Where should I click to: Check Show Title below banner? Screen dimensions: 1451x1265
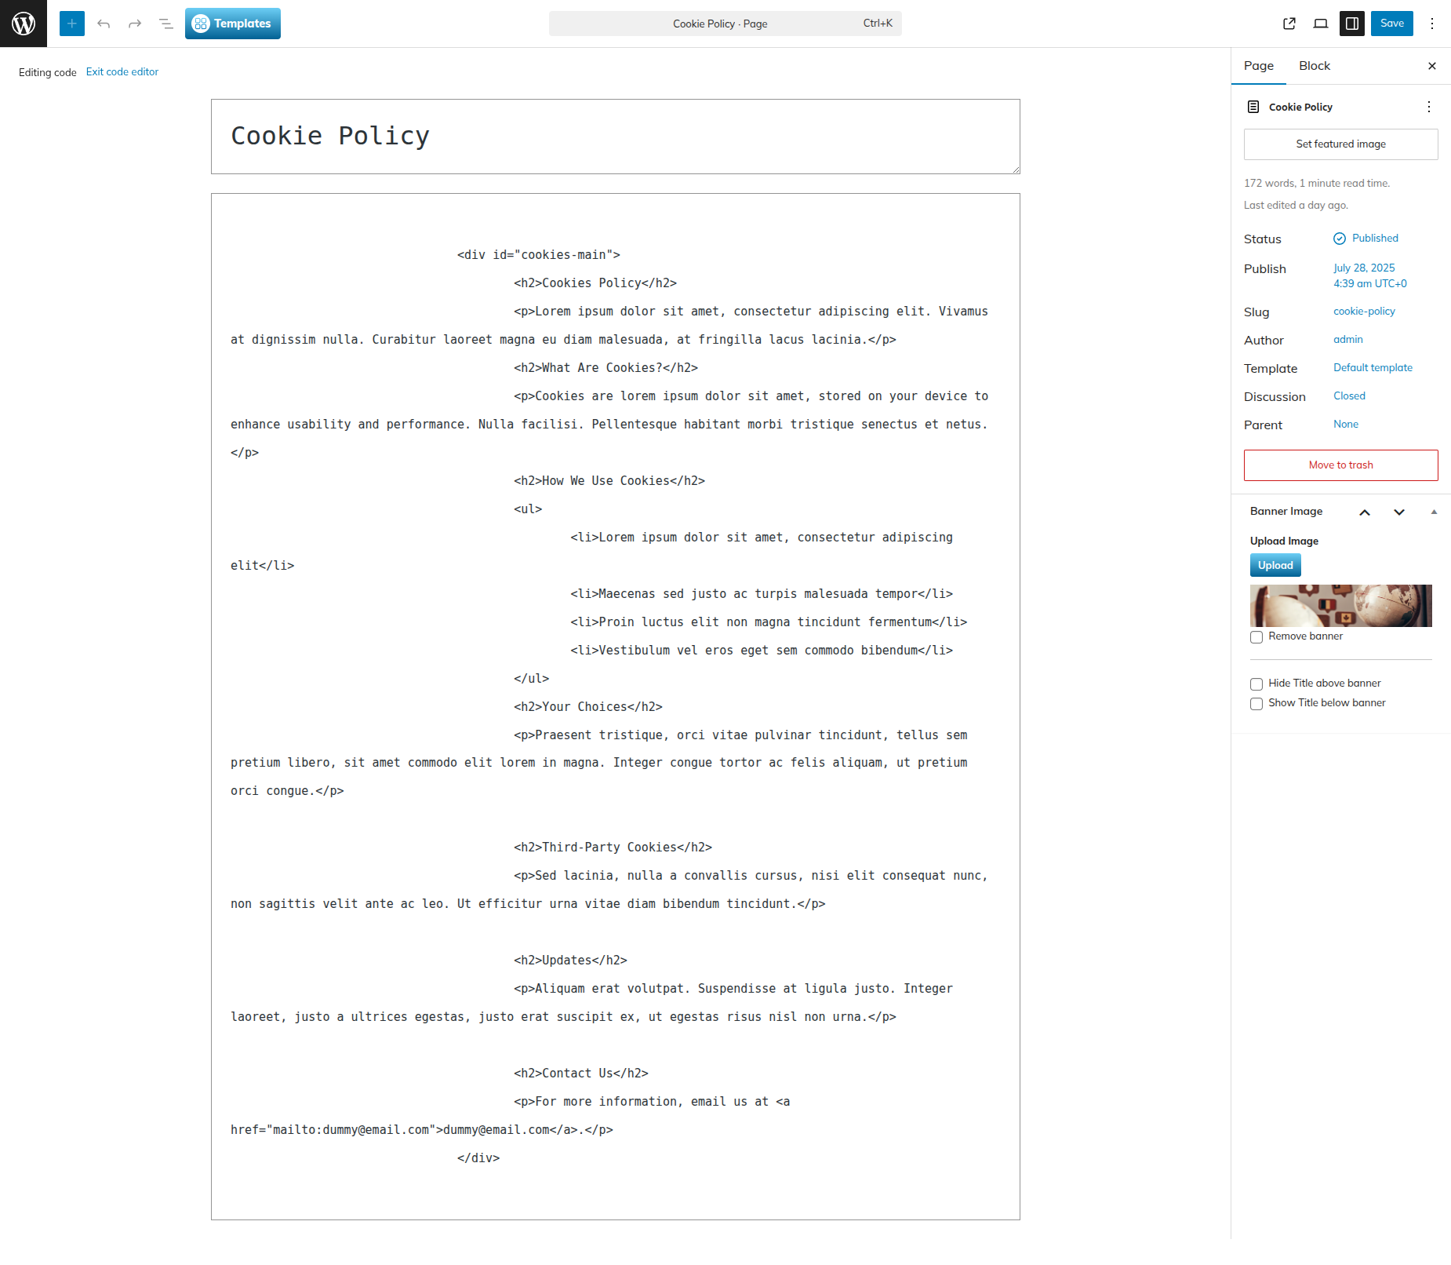[x=1256, y=704]
